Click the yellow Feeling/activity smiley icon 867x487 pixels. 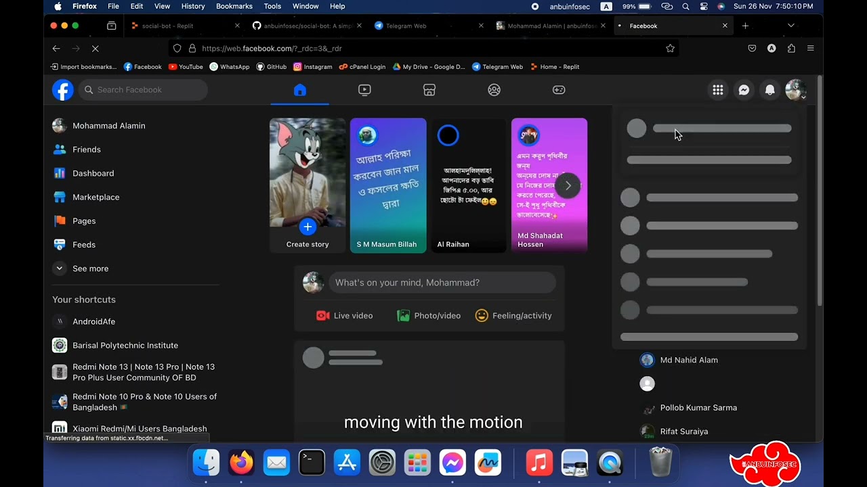tap(482, 316)
